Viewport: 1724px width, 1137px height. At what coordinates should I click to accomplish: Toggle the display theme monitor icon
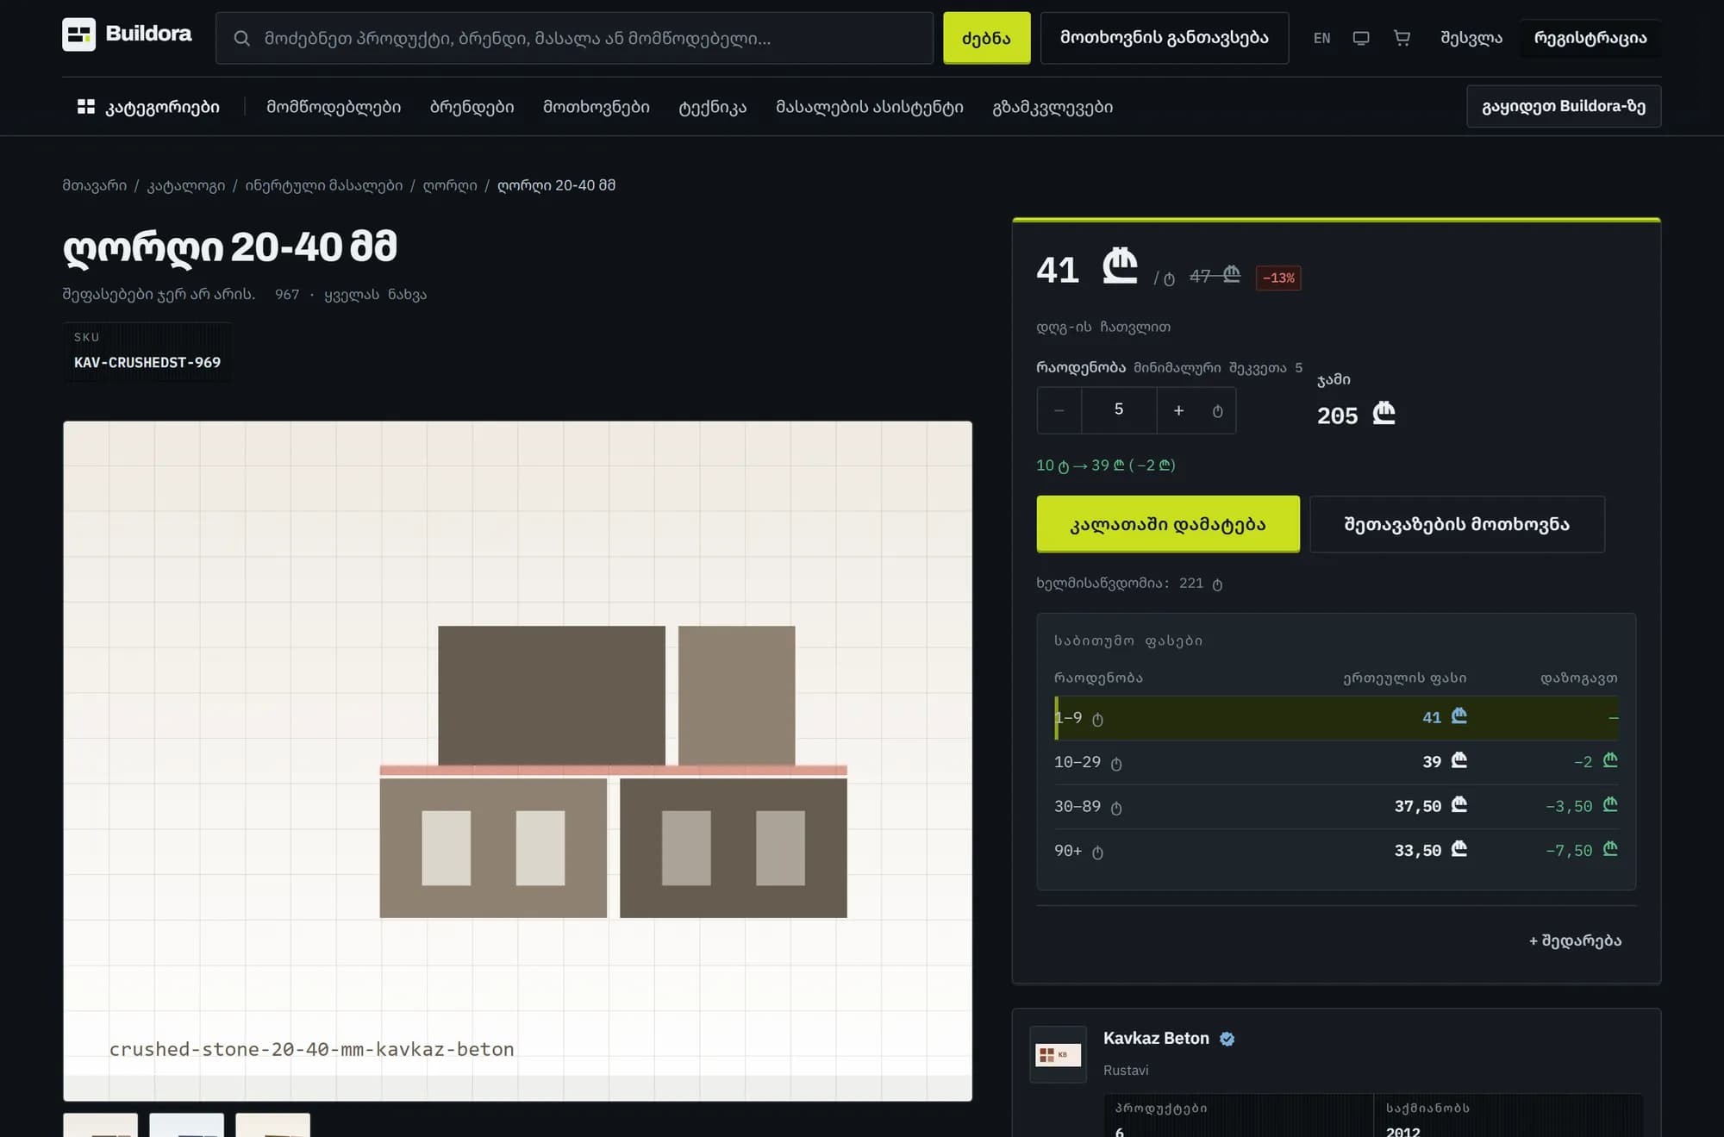coord(1361,38)
